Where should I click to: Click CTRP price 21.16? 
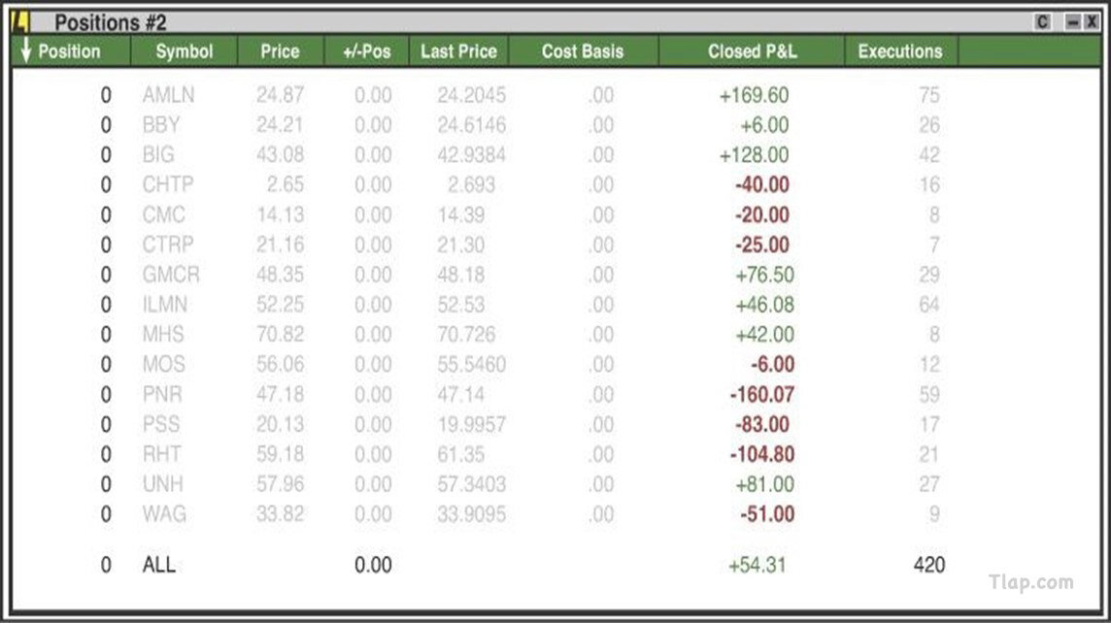pyautogui.click(x=280, y=245)
